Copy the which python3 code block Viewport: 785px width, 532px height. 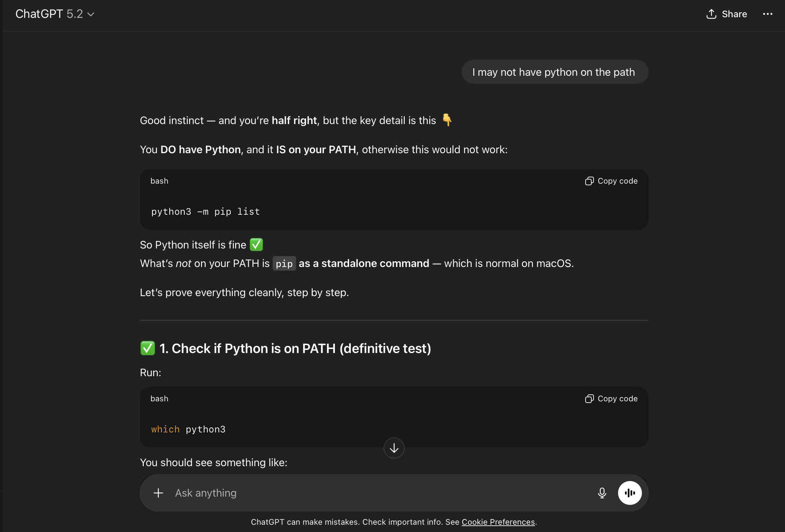[x=611, y=398]
